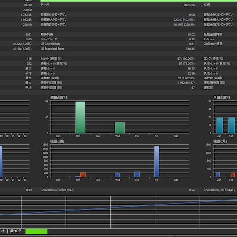The height and width of the screenshot is (237, 237).
Task: Select the average winning trade value 22.56
Action: tap(191, 73)
